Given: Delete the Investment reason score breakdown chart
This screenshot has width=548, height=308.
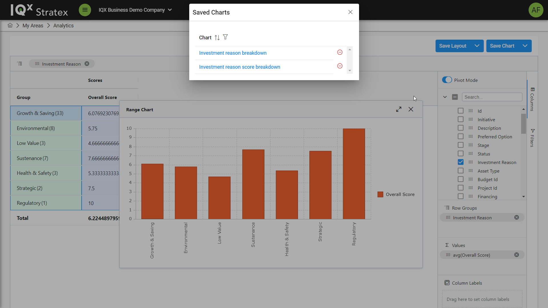Looking at the screenshot, I should click(340, 66).
